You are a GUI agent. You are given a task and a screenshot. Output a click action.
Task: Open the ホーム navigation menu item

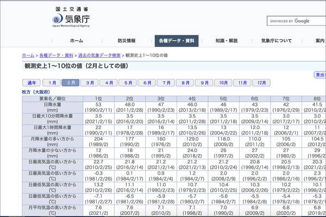pyautogui.click(x=76, y=41)
